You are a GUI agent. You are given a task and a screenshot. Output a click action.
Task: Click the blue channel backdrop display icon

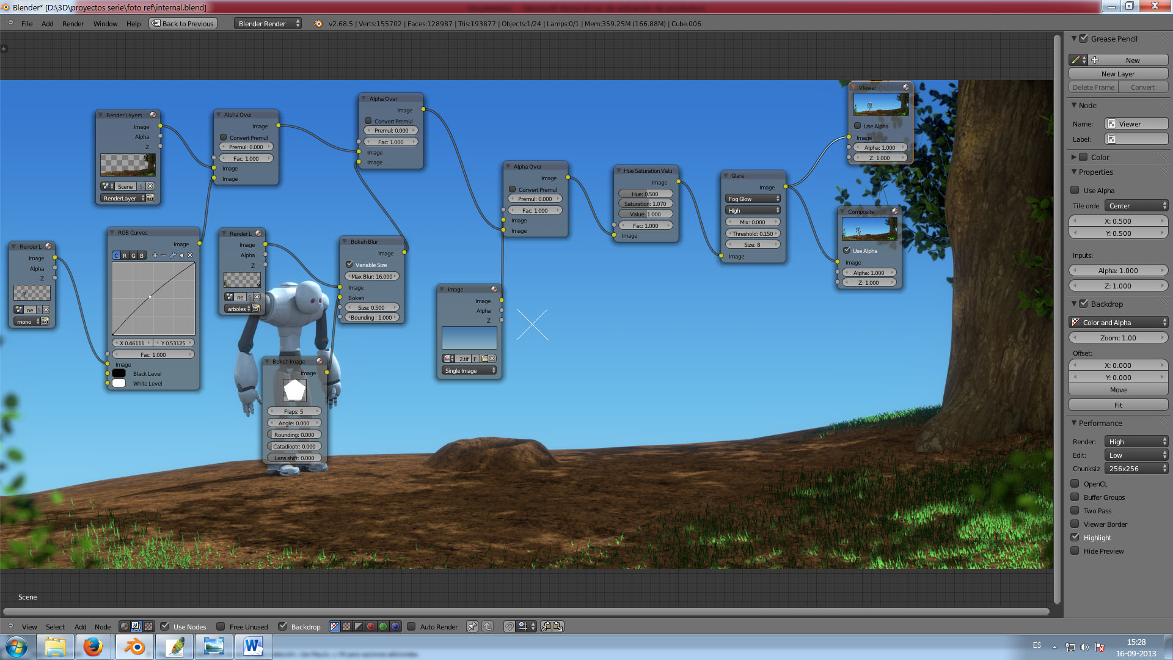395,626
